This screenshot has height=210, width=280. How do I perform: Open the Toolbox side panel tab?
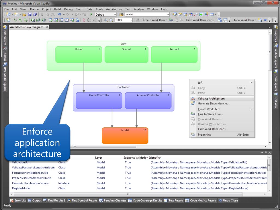coord(5,54)
